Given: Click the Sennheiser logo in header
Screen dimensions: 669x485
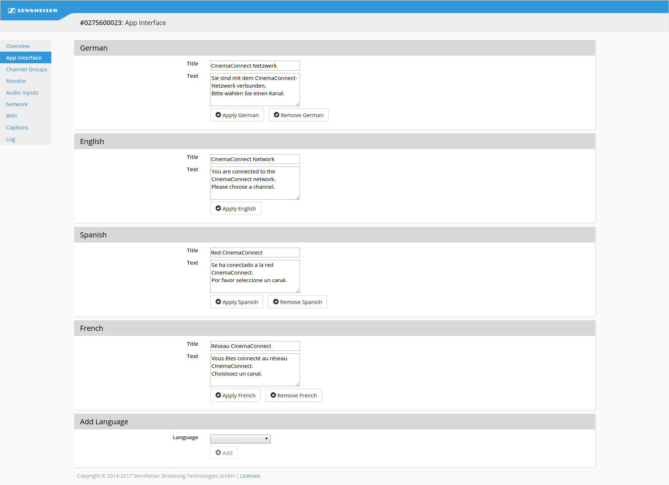Looking at the screenshot, I should [33, 11].
